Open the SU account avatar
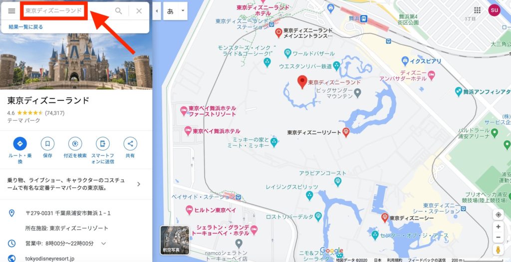 494,10
